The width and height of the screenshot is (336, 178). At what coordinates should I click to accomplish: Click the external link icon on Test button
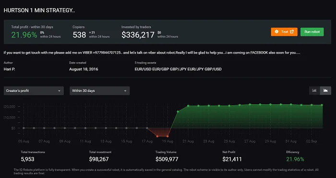(292, 32)
